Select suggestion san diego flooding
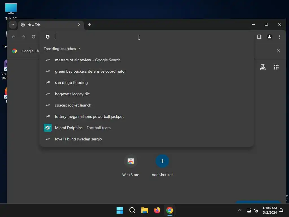This screenshot has width=289, height=217. click(x=146, y=83)
